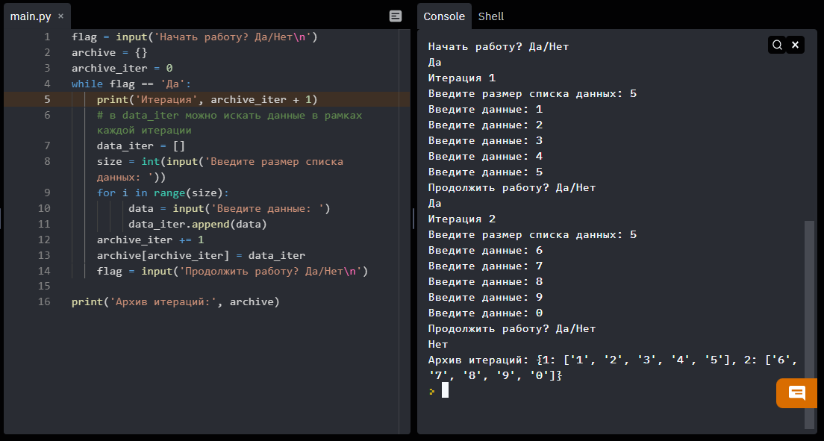
Task: Close the main.py tab
Action: pos(60,16)
